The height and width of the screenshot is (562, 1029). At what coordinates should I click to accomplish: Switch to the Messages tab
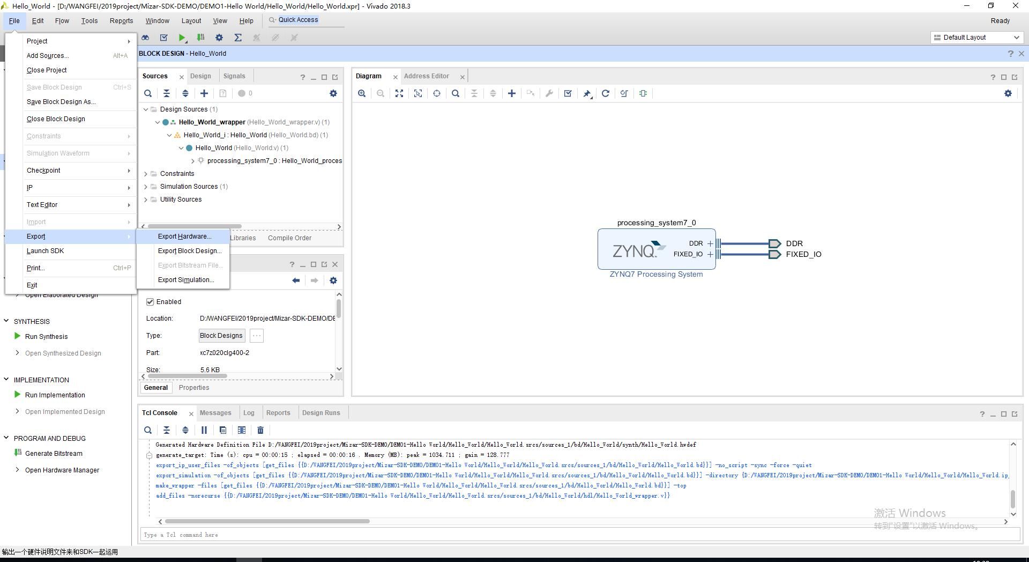[215, 413]
